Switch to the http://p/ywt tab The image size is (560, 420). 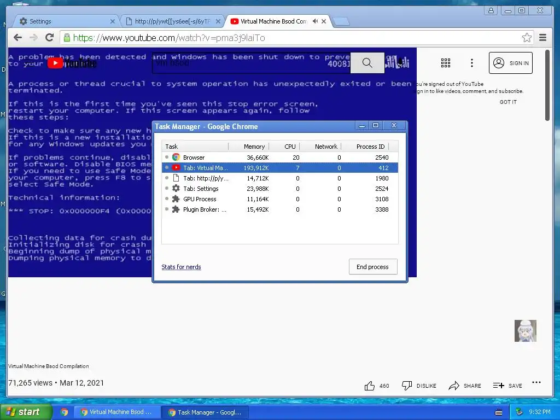172,21
